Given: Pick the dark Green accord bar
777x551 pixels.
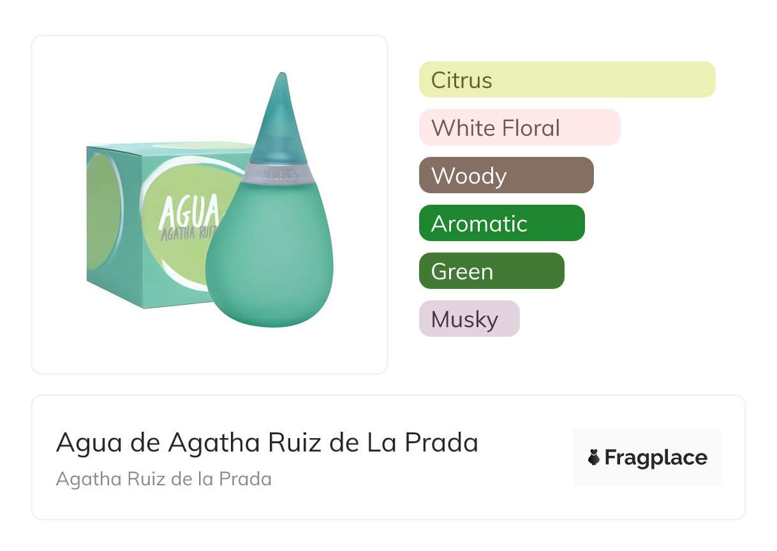Looking at the screenshot, I should pyautogui.click(x=491, y=271).
